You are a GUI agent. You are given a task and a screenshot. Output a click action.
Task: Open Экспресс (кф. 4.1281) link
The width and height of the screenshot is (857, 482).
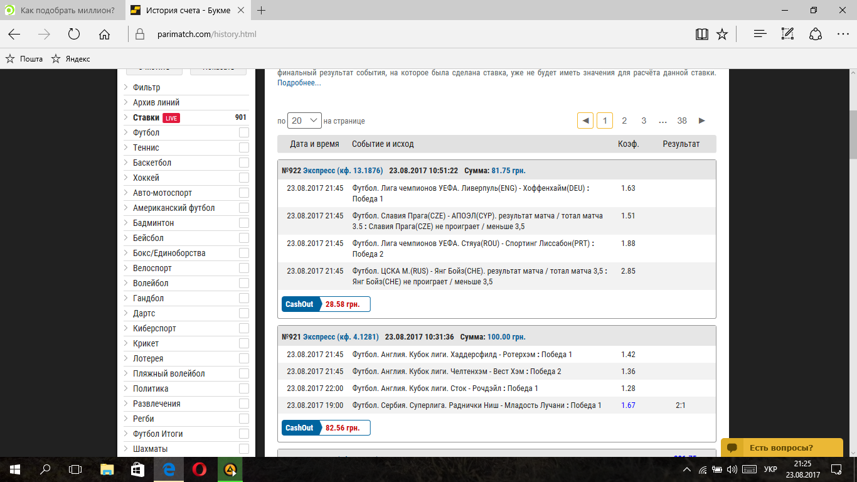(341, 336)
